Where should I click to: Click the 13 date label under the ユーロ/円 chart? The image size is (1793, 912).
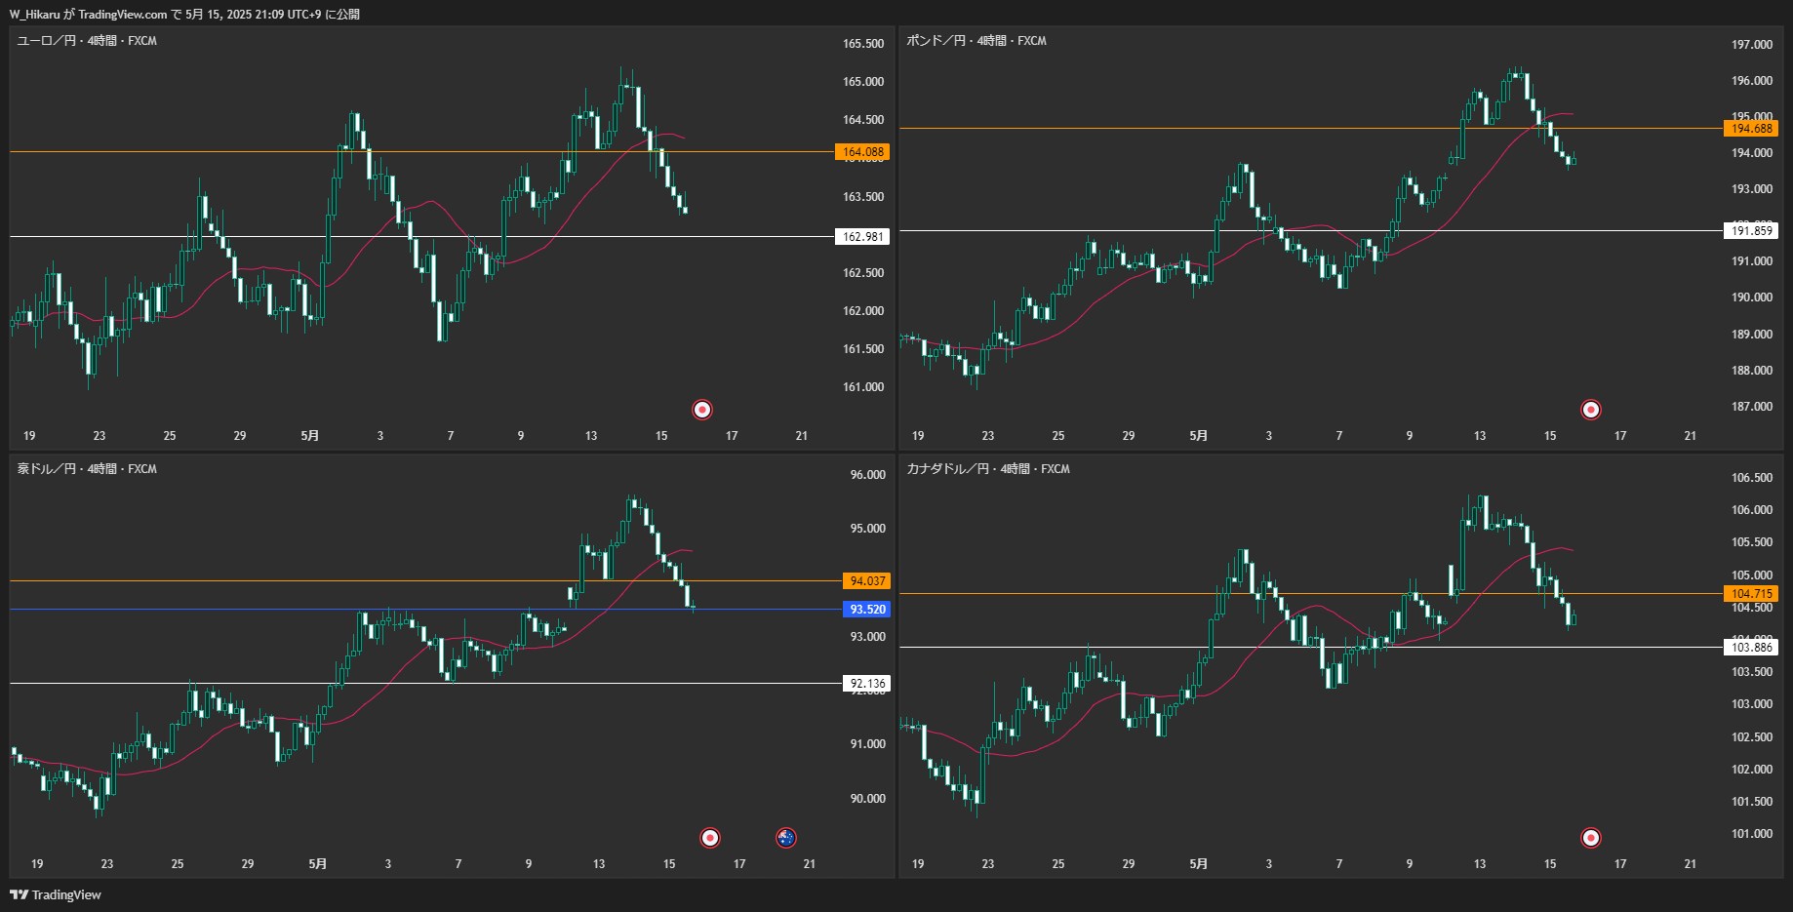tap(591, 436)
